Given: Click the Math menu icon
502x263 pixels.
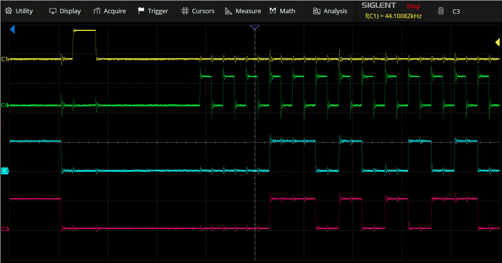Looking at the screenshot, I should pos(273,11).
